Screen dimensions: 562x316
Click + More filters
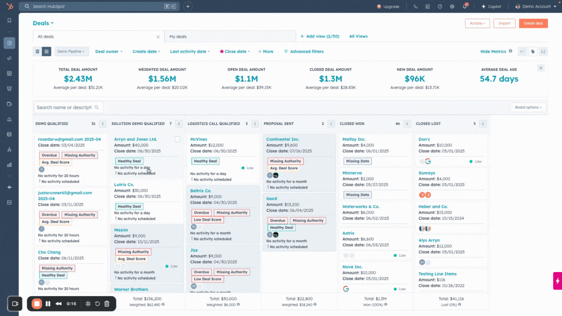(x=265, y=52)
